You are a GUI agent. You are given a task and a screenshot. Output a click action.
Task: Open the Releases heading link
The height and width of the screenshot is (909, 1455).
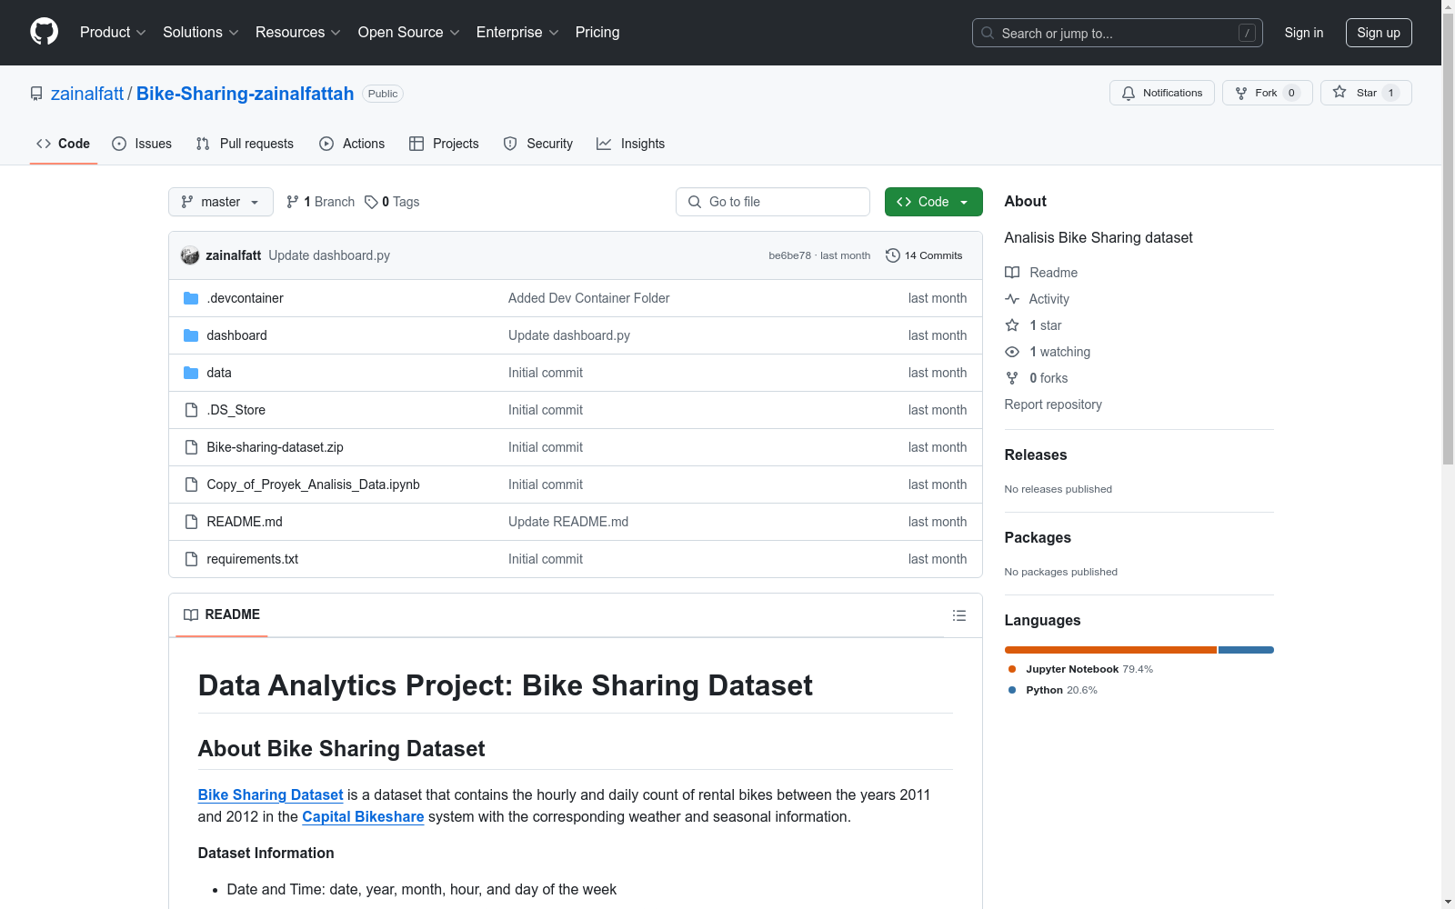click(x=1036, y=454)
